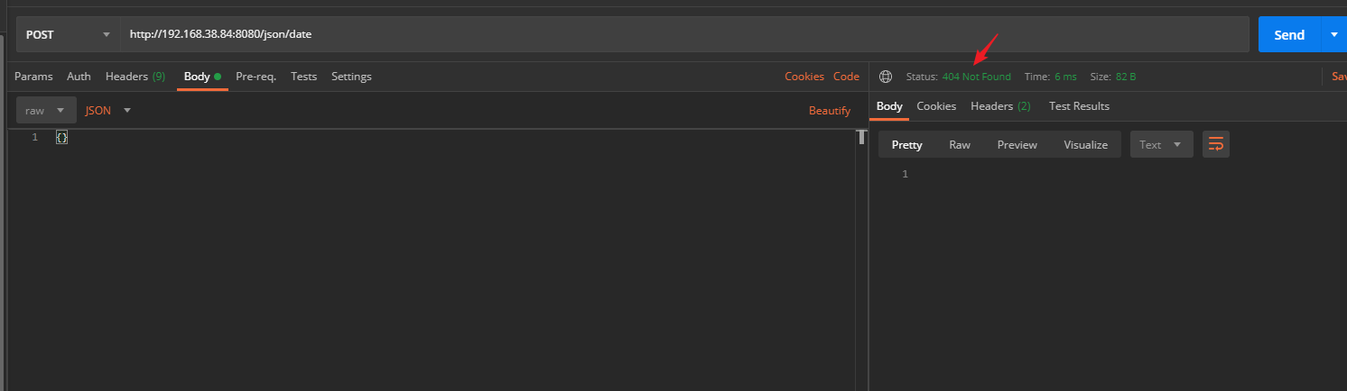Image resolution: width=1347 pixels, height=391 pixels.
Task: Open the Visualize response view
Action: (x=1085, y=144)
